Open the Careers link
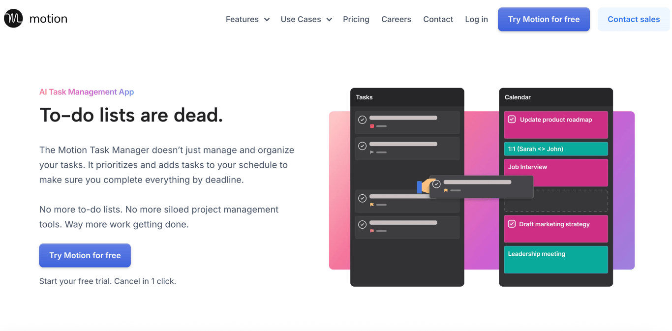 coord(396,19)
